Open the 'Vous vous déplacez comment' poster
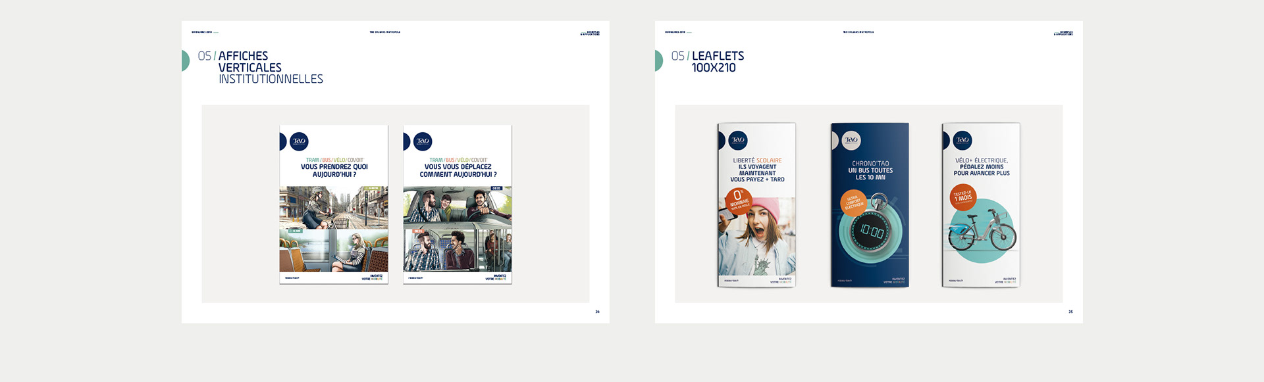Screen dimensions: 1264x382 (458, 204)
